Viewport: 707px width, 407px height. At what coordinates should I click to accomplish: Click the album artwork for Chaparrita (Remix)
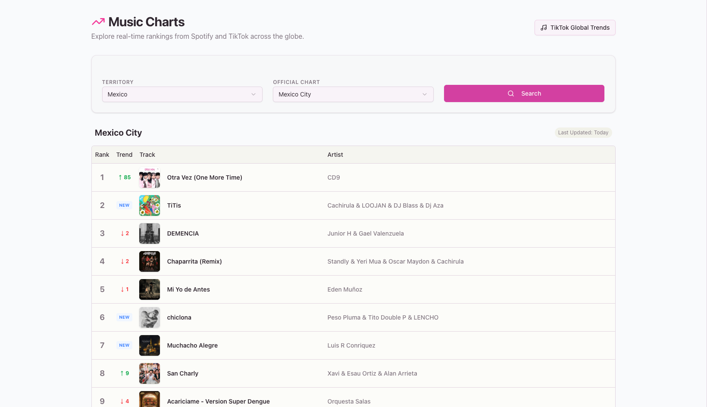pos(149,261)
